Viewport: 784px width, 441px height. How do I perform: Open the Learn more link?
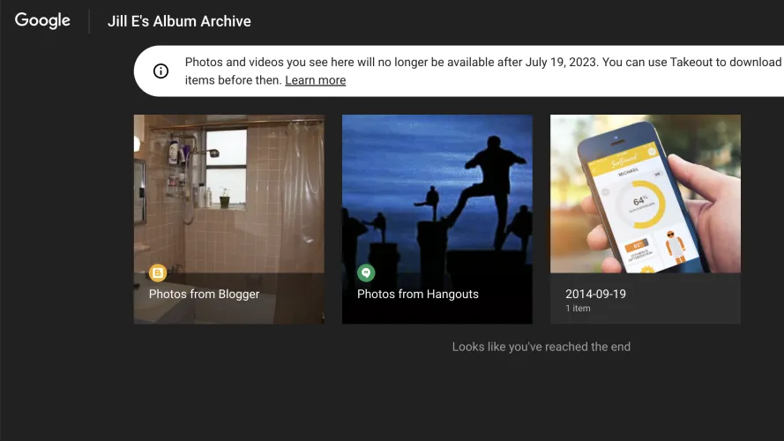tap(315, 80)
